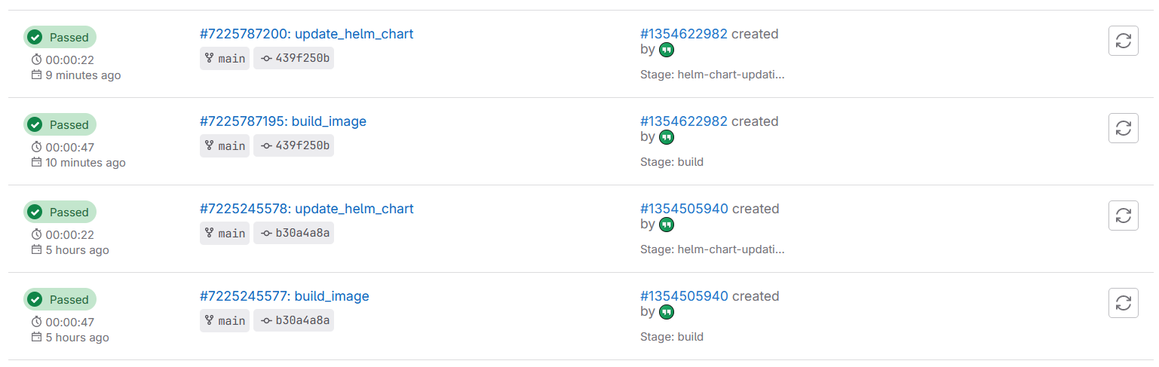This screenshot has width=1159, height=367.
Task: Retry job #7225787195 build_image
Action: click(1123, 128)
